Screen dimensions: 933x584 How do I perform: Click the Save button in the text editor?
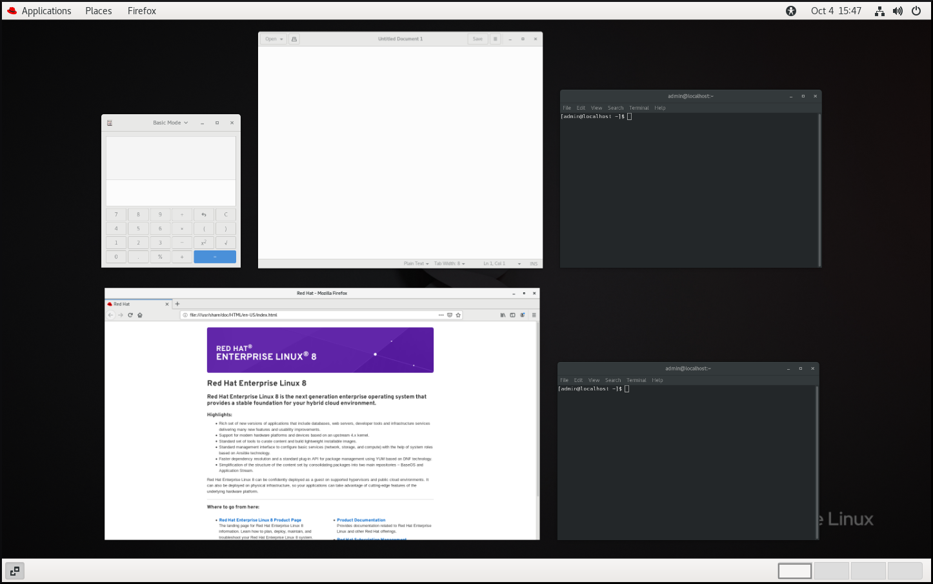477,39
